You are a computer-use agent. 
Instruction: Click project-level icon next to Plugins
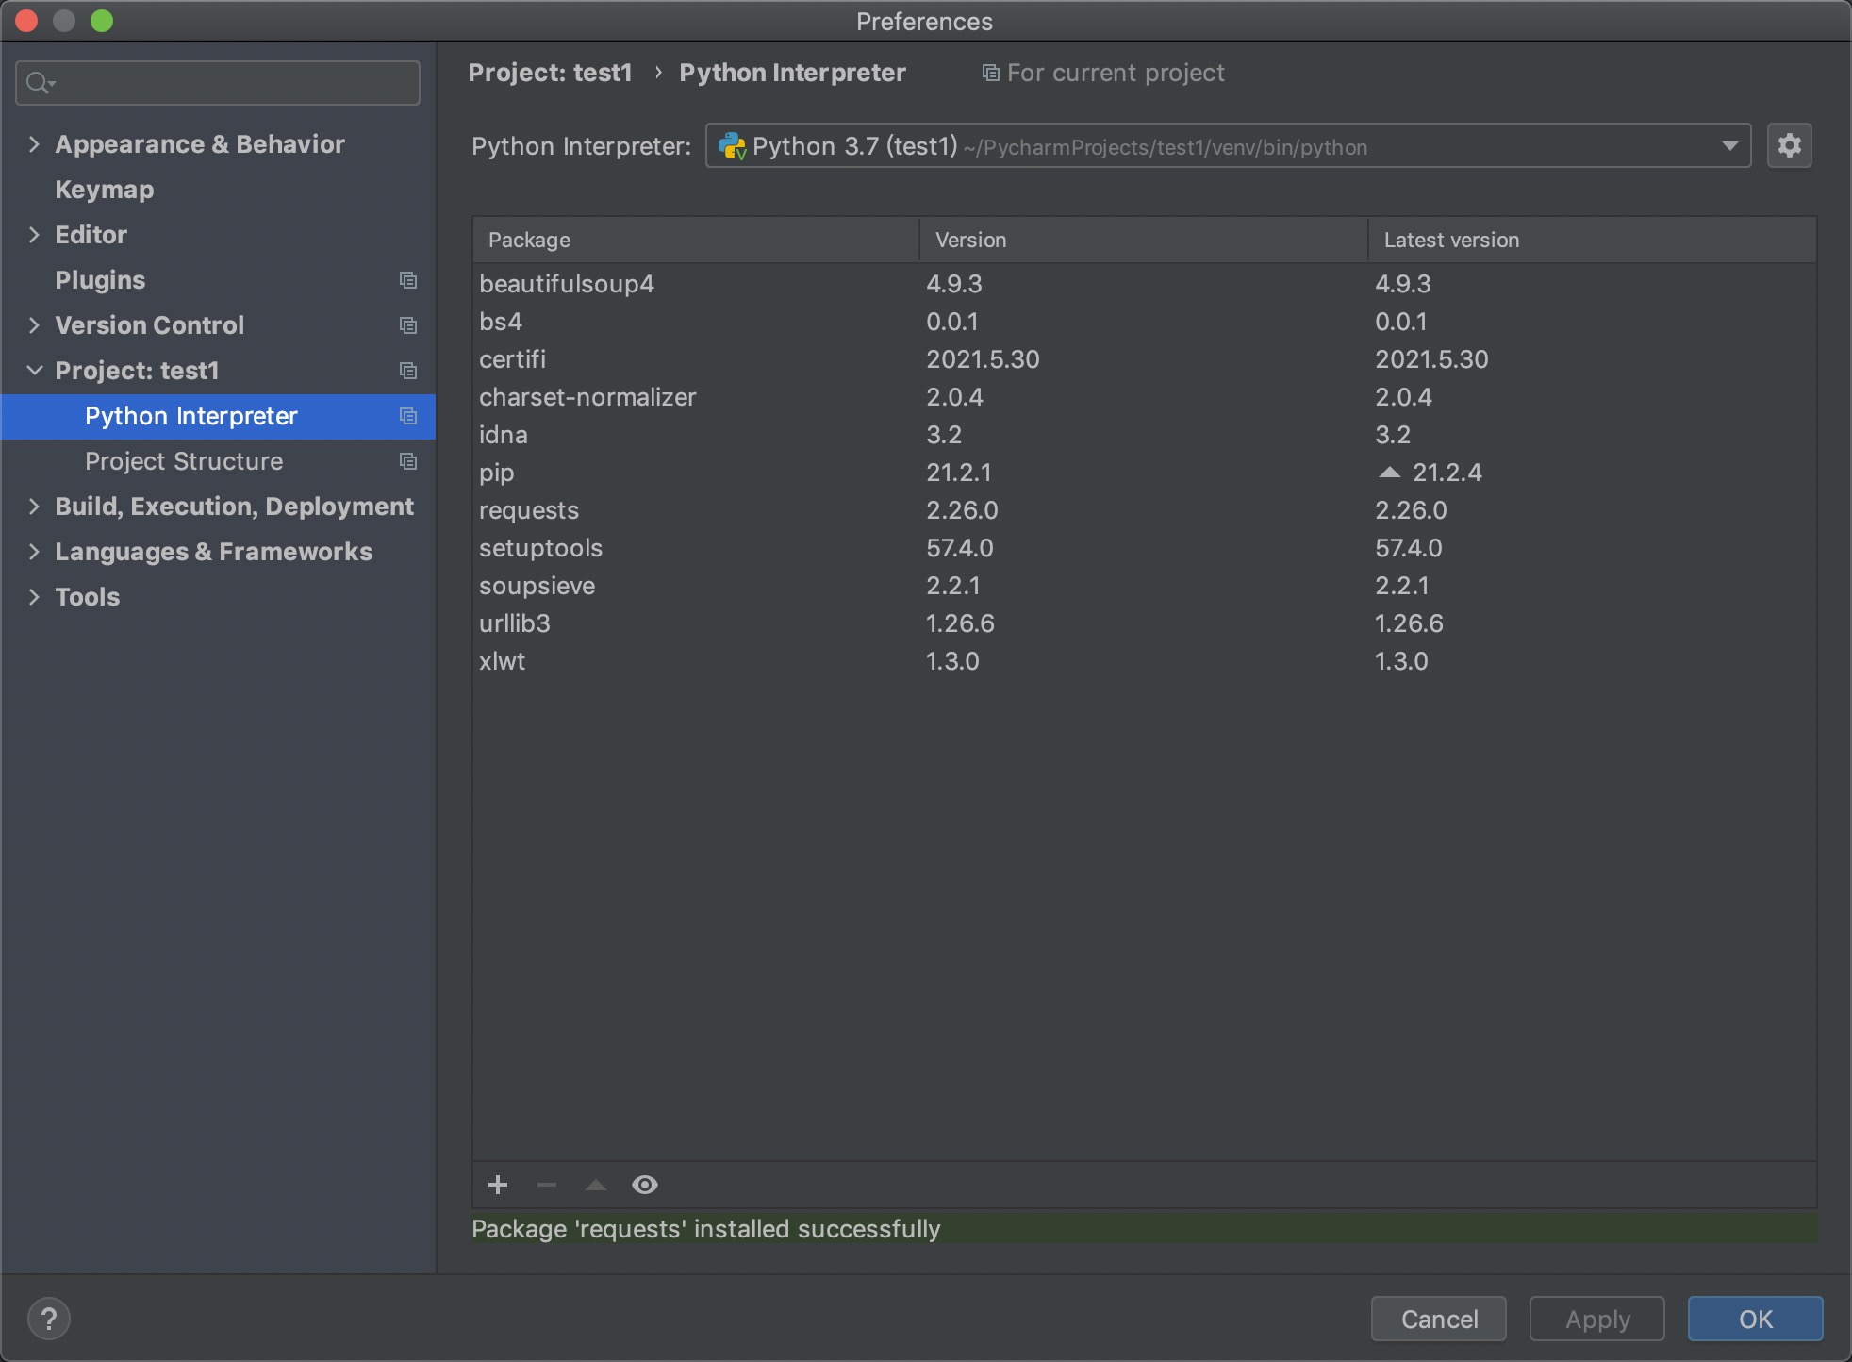point(408,280)
